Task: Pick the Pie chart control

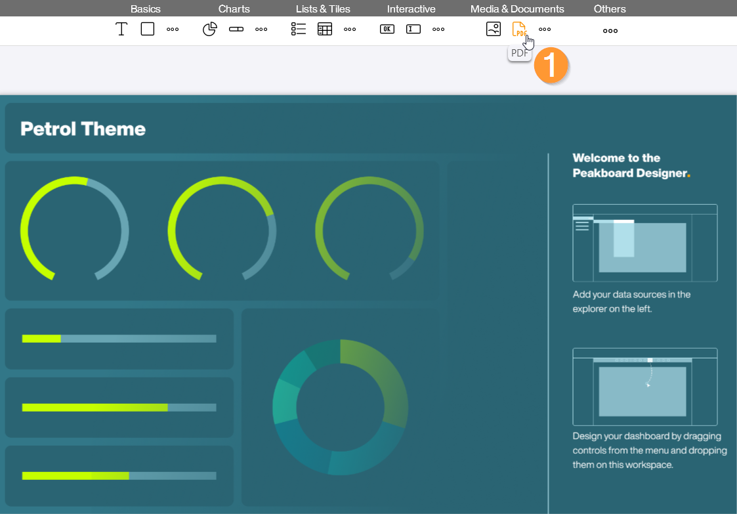Action: pyautogui.click(x=209, y=29)
